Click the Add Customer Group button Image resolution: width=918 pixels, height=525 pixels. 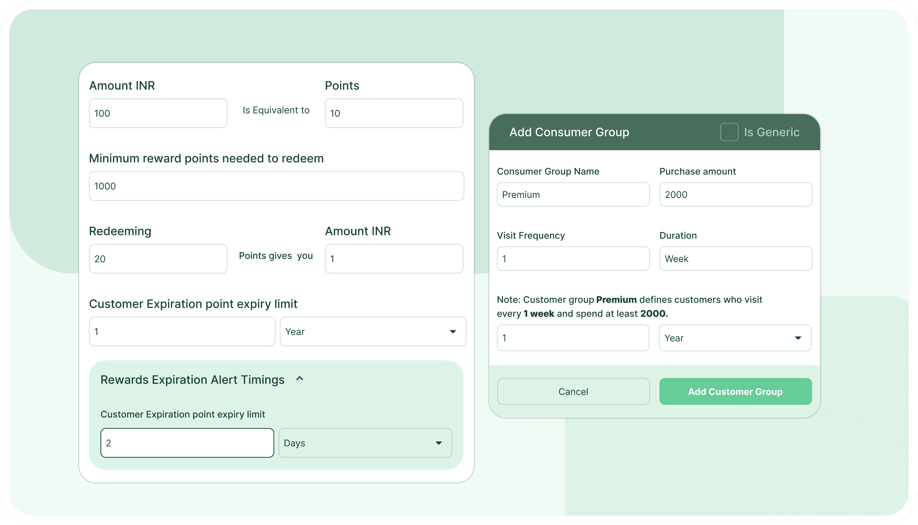[x=735, y=391]
